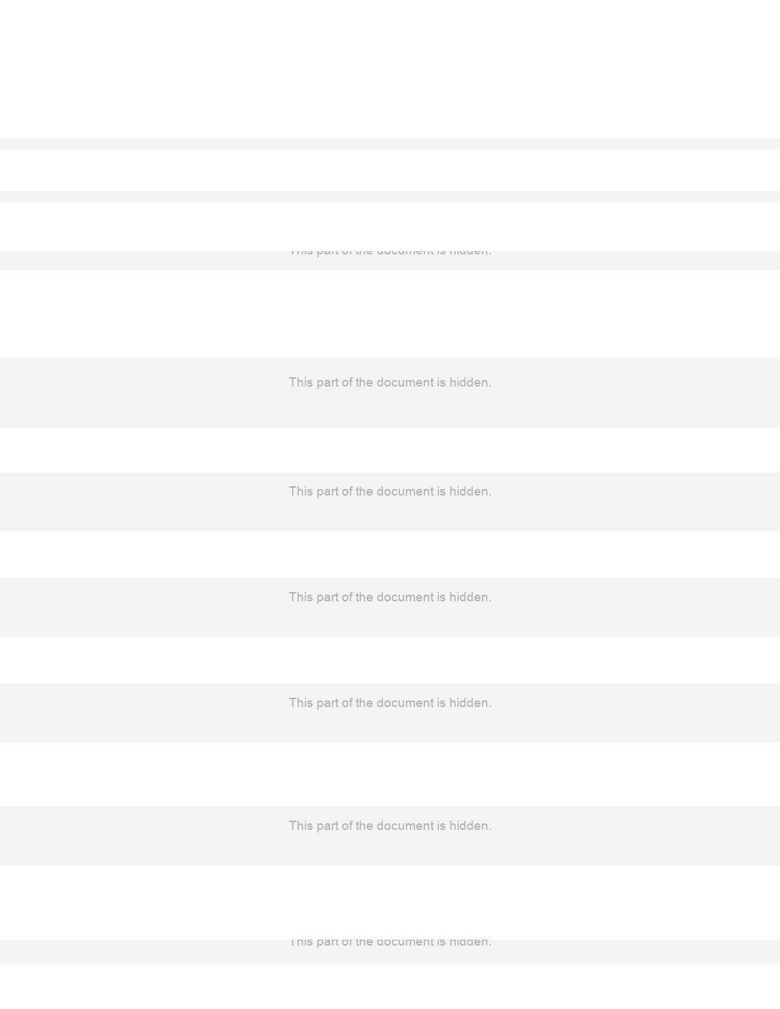Click the white block above the first hidden banner
This screenshot has width=780, height=1009.
pos(390,227)
